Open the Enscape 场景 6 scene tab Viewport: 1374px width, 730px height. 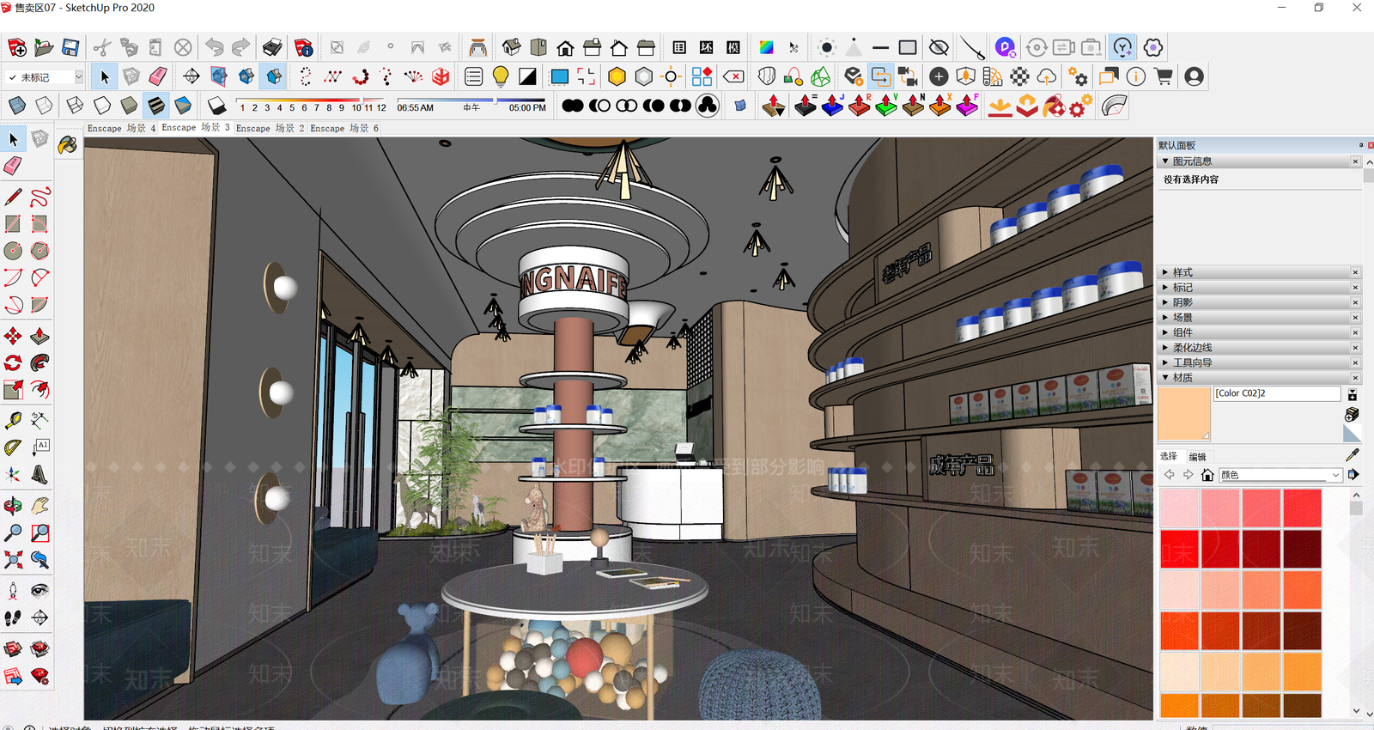pos(344,128)
